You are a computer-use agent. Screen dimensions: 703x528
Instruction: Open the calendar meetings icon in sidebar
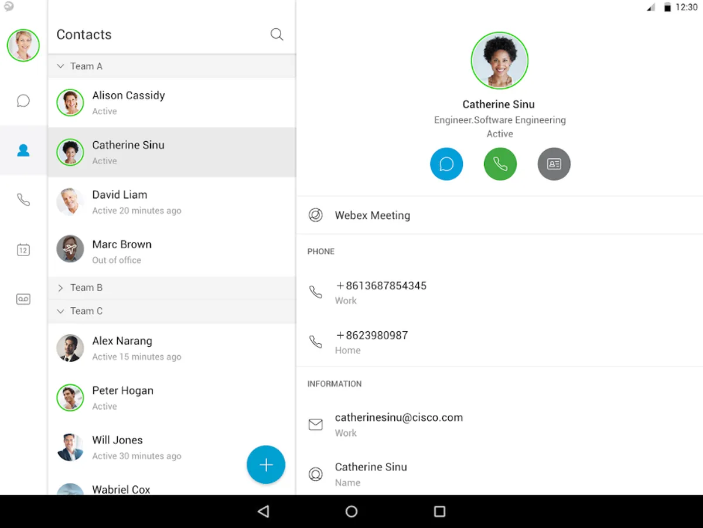click(x=23, y=250)
